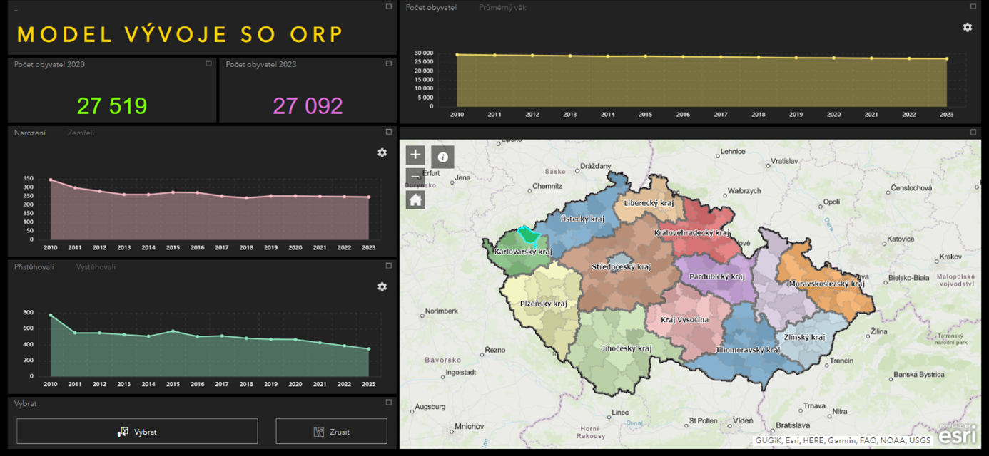Click the Zlínský kraj region on map

coord(803,337)
